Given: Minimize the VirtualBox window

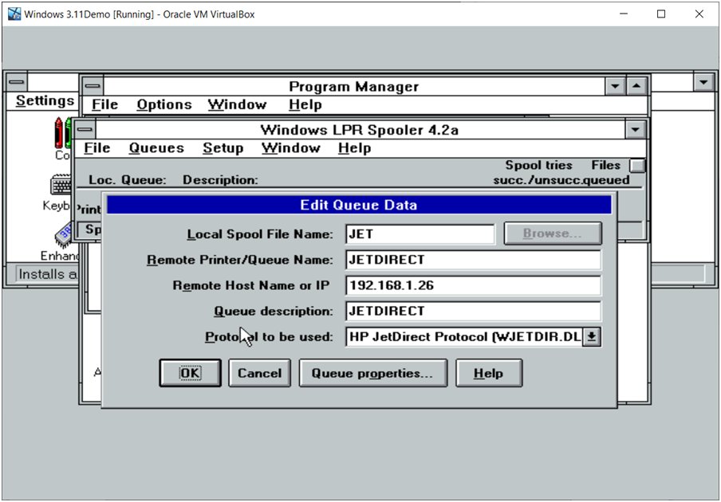Looking at the screenshot, I should point(624,14).
